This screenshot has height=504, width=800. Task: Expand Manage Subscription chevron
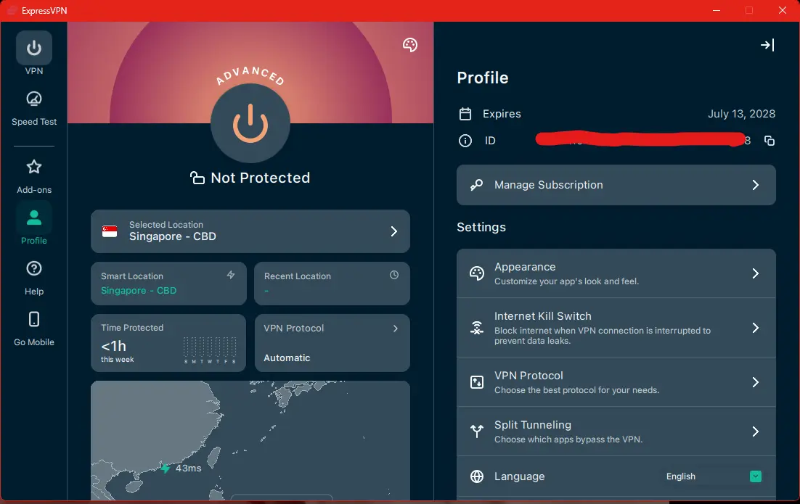[x=756, y=185]
